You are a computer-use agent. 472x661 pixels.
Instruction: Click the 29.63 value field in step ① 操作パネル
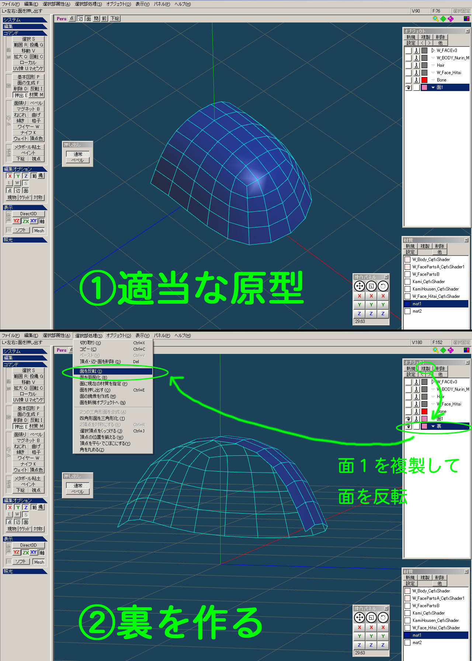tap(371, 321)
